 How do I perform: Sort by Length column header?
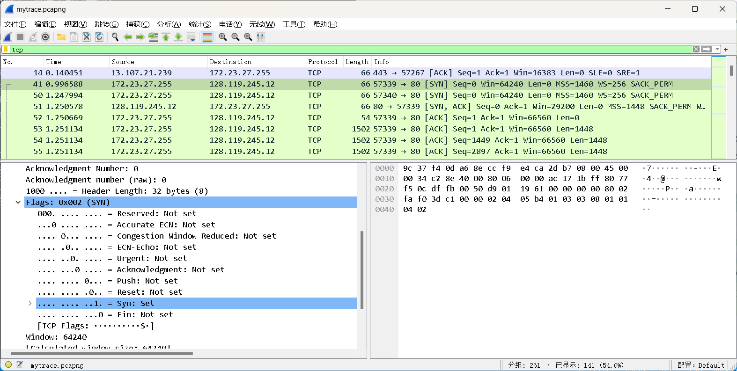tap(357, 62)
